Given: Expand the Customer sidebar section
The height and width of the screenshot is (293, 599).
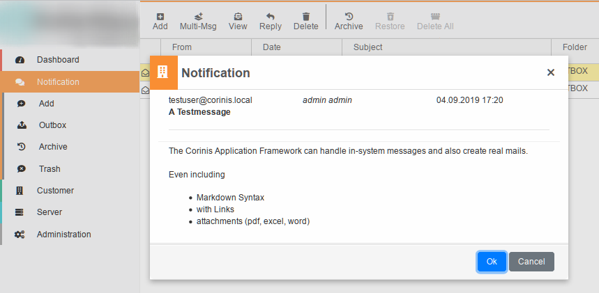Looking at the screenshot, I should tap(55, 191).
